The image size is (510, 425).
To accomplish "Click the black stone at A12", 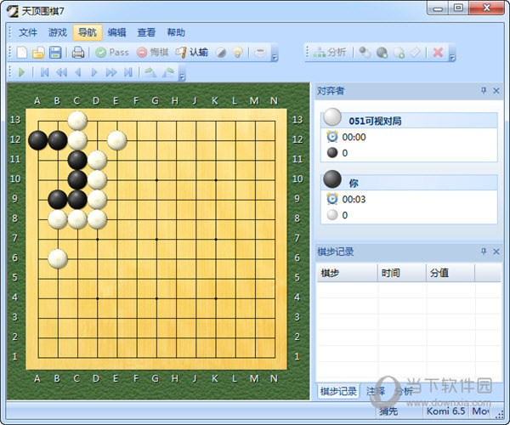I will 38,140.
